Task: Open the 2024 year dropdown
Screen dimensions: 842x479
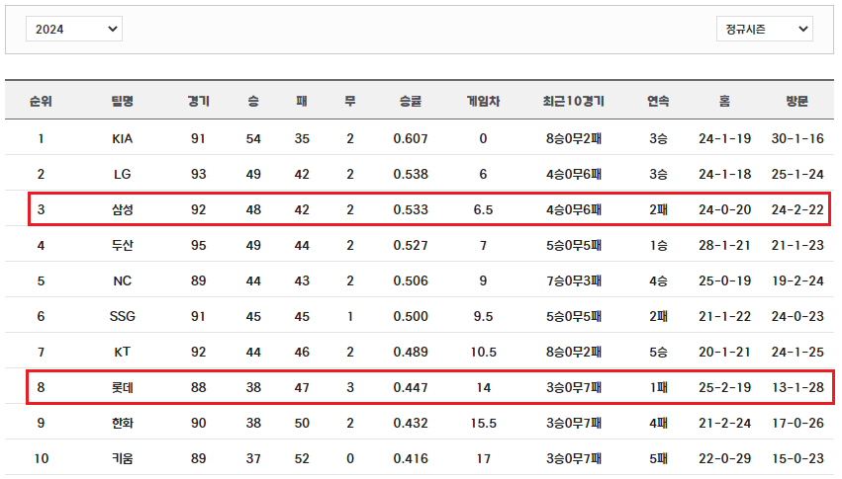Action: tap(74, 29)
